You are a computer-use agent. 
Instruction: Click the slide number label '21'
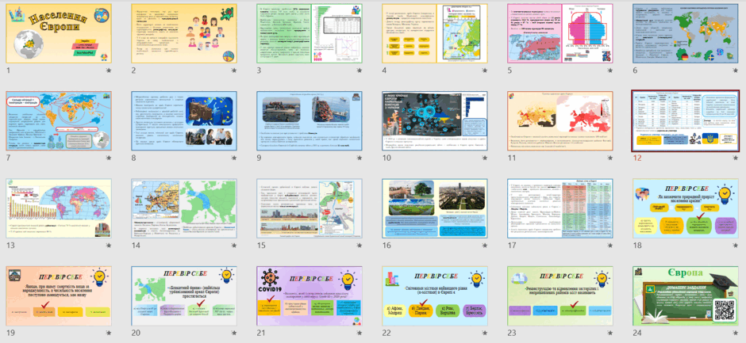tap(261, 333)
